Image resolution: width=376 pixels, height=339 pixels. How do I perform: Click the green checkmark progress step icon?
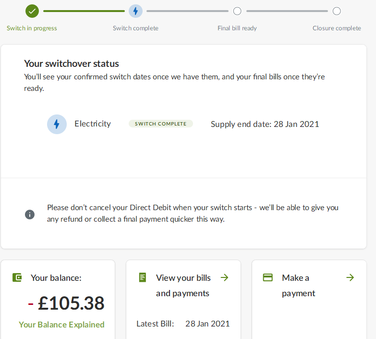(x=32, y=11)
